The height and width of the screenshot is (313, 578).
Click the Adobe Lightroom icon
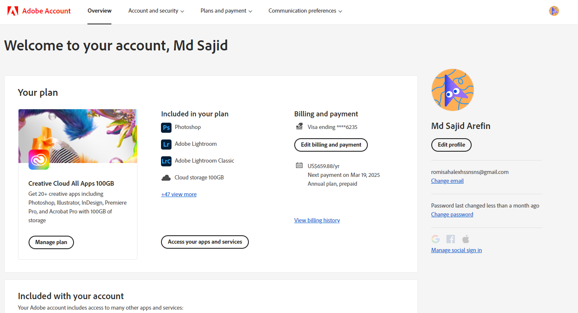(x=166, y=144)
